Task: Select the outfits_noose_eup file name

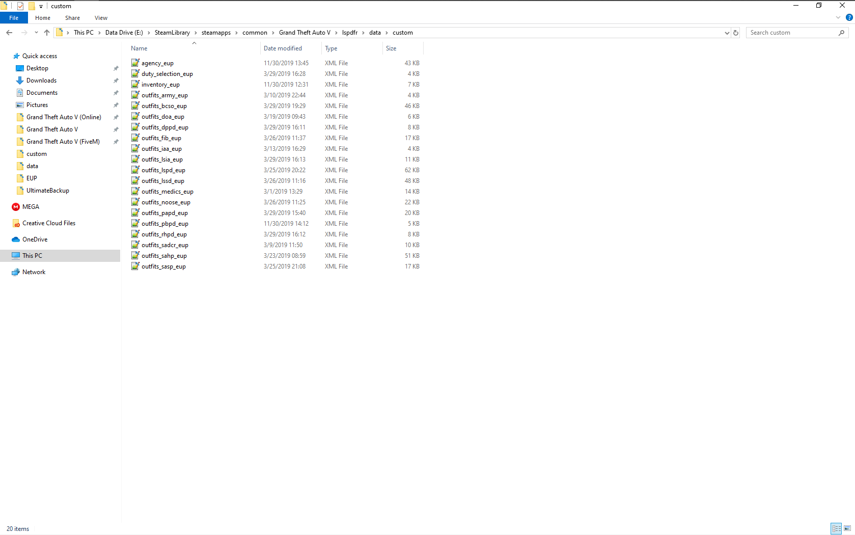Action: [x=166, y=202]
